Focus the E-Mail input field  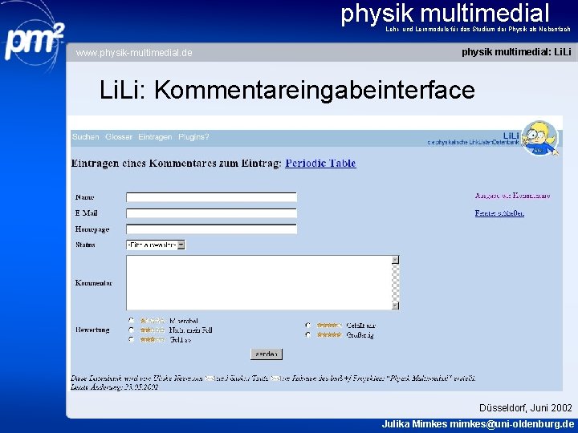212,213
